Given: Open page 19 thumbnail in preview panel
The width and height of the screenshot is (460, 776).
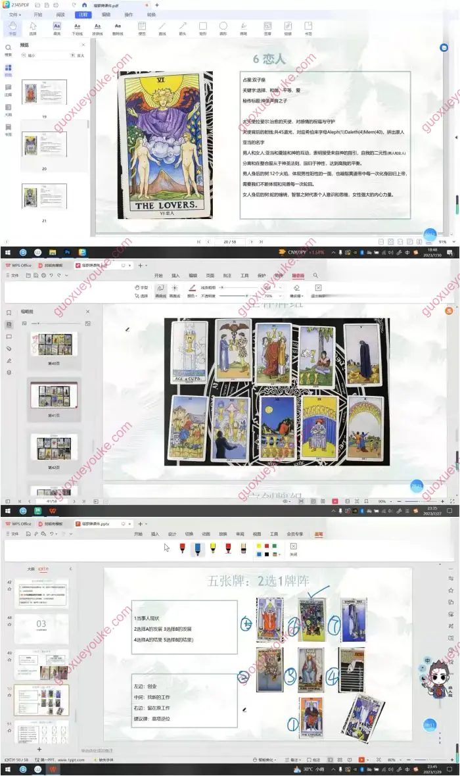Looking at the screenshot, I should click(44, 93).
